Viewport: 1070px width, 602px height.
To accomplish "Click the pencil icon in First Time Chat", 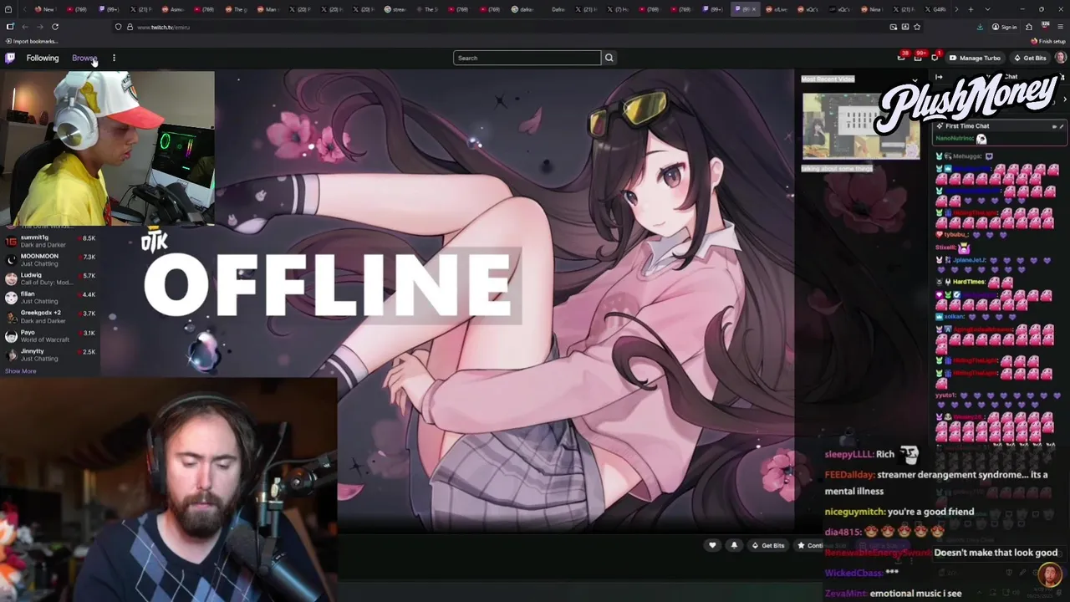I will coord(1062,126).
